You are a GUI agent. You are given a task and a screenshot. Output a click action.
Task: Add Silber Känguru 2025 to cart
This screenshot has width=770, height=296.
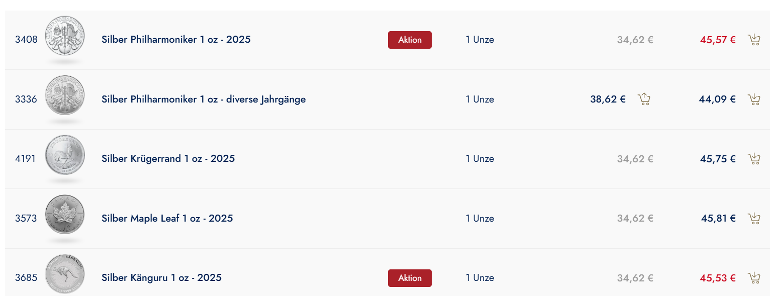pos(754,277)
